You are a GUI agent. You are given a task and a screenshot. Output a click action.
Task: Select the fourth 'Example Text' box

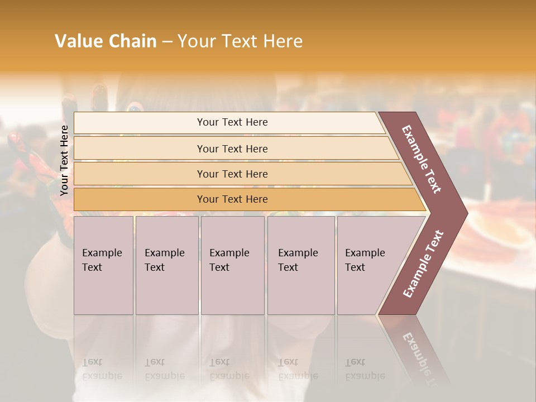(300, 265)
